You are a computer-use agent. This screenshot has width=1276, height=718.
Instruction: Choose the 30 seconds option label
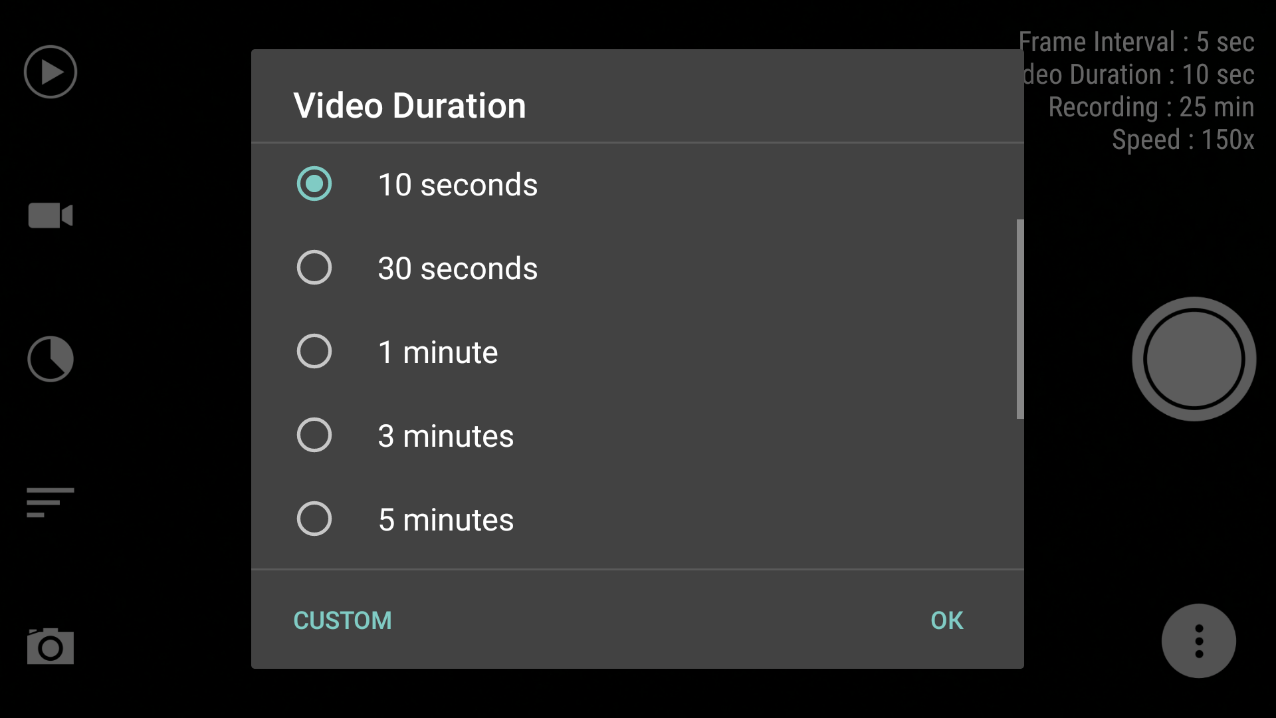(458, 269)
